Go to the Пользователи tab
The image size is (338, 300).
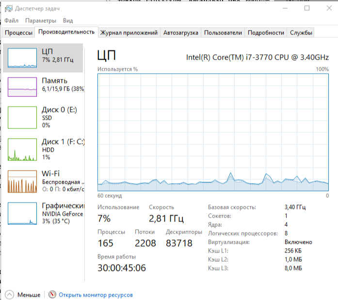[223, 32]
